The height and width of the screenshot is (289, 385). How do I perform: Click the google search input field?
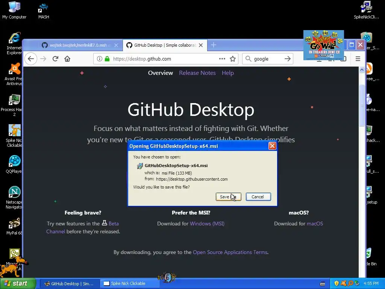[x=268, y=59]
